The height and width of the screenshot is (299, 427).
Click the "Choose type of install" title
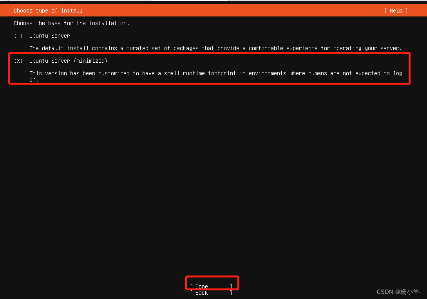[48, 11]
